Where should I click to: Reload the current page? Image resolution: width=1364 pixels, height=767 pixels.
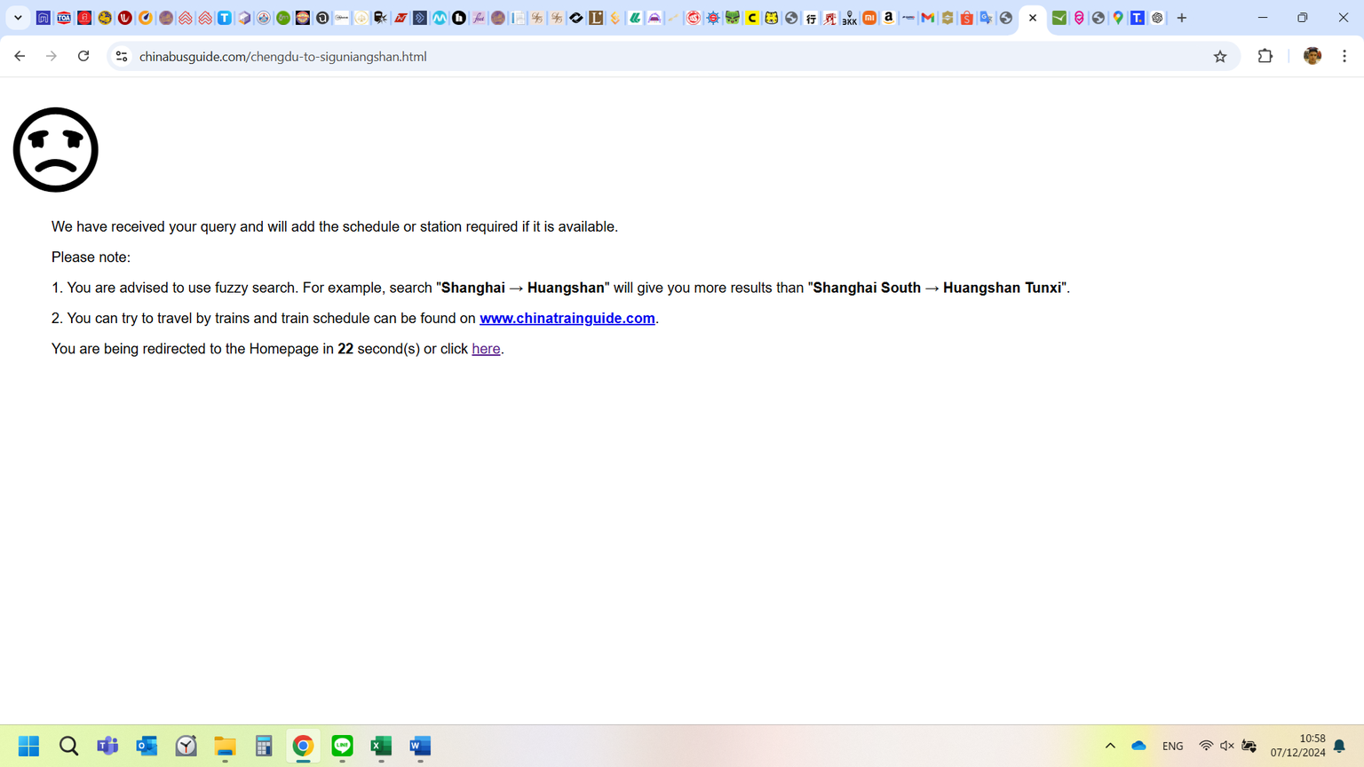83,56
